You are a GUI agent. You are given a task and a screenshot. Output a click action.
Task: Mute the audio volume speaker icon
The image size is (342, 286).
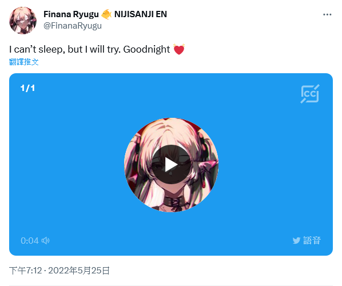tap(46, 241)
